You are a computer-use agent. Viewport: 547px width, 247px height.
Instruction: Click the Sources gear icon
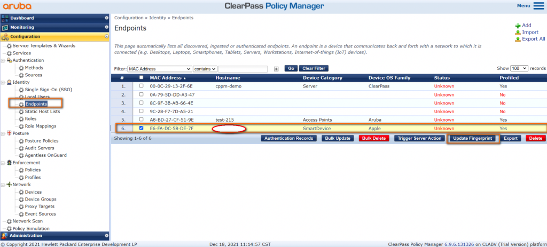[x=21, y=75]
